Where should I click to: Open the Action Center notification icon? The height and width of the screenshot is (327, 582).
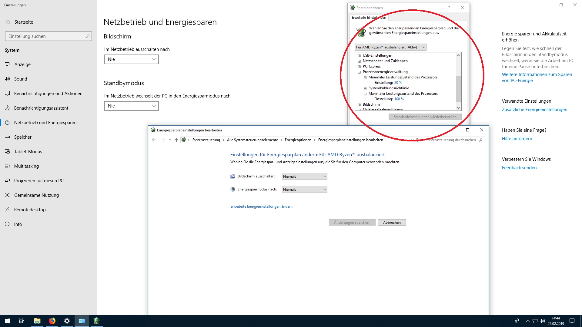(572, 321)
